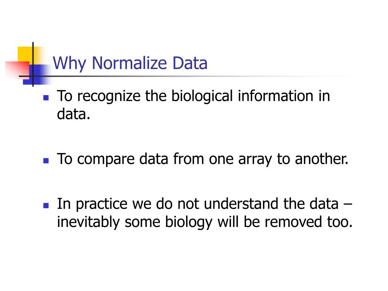Viewport: 388px width, 291px height.
Task: Click the word 'biological' in first bullet
Action: click(x=202, y=97)
